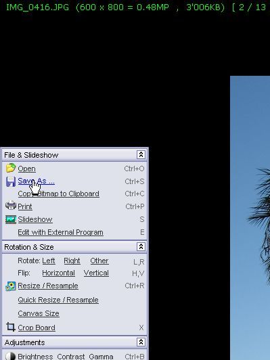Open Canvas Size option
Image resolution: width=270 pixels, height=360 pixels.
39,313
